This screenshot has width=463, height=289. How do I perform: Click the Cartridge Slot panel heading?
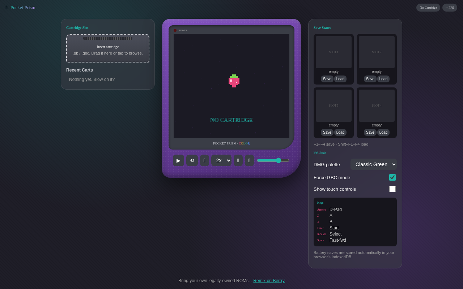coord(77,28)
